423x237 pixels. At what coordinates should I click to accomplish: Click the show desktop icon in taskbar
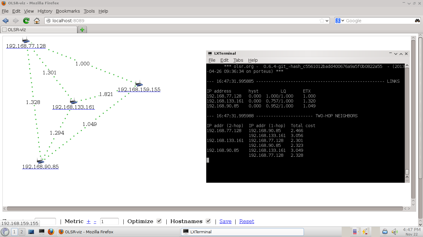[x=31, y=232]
